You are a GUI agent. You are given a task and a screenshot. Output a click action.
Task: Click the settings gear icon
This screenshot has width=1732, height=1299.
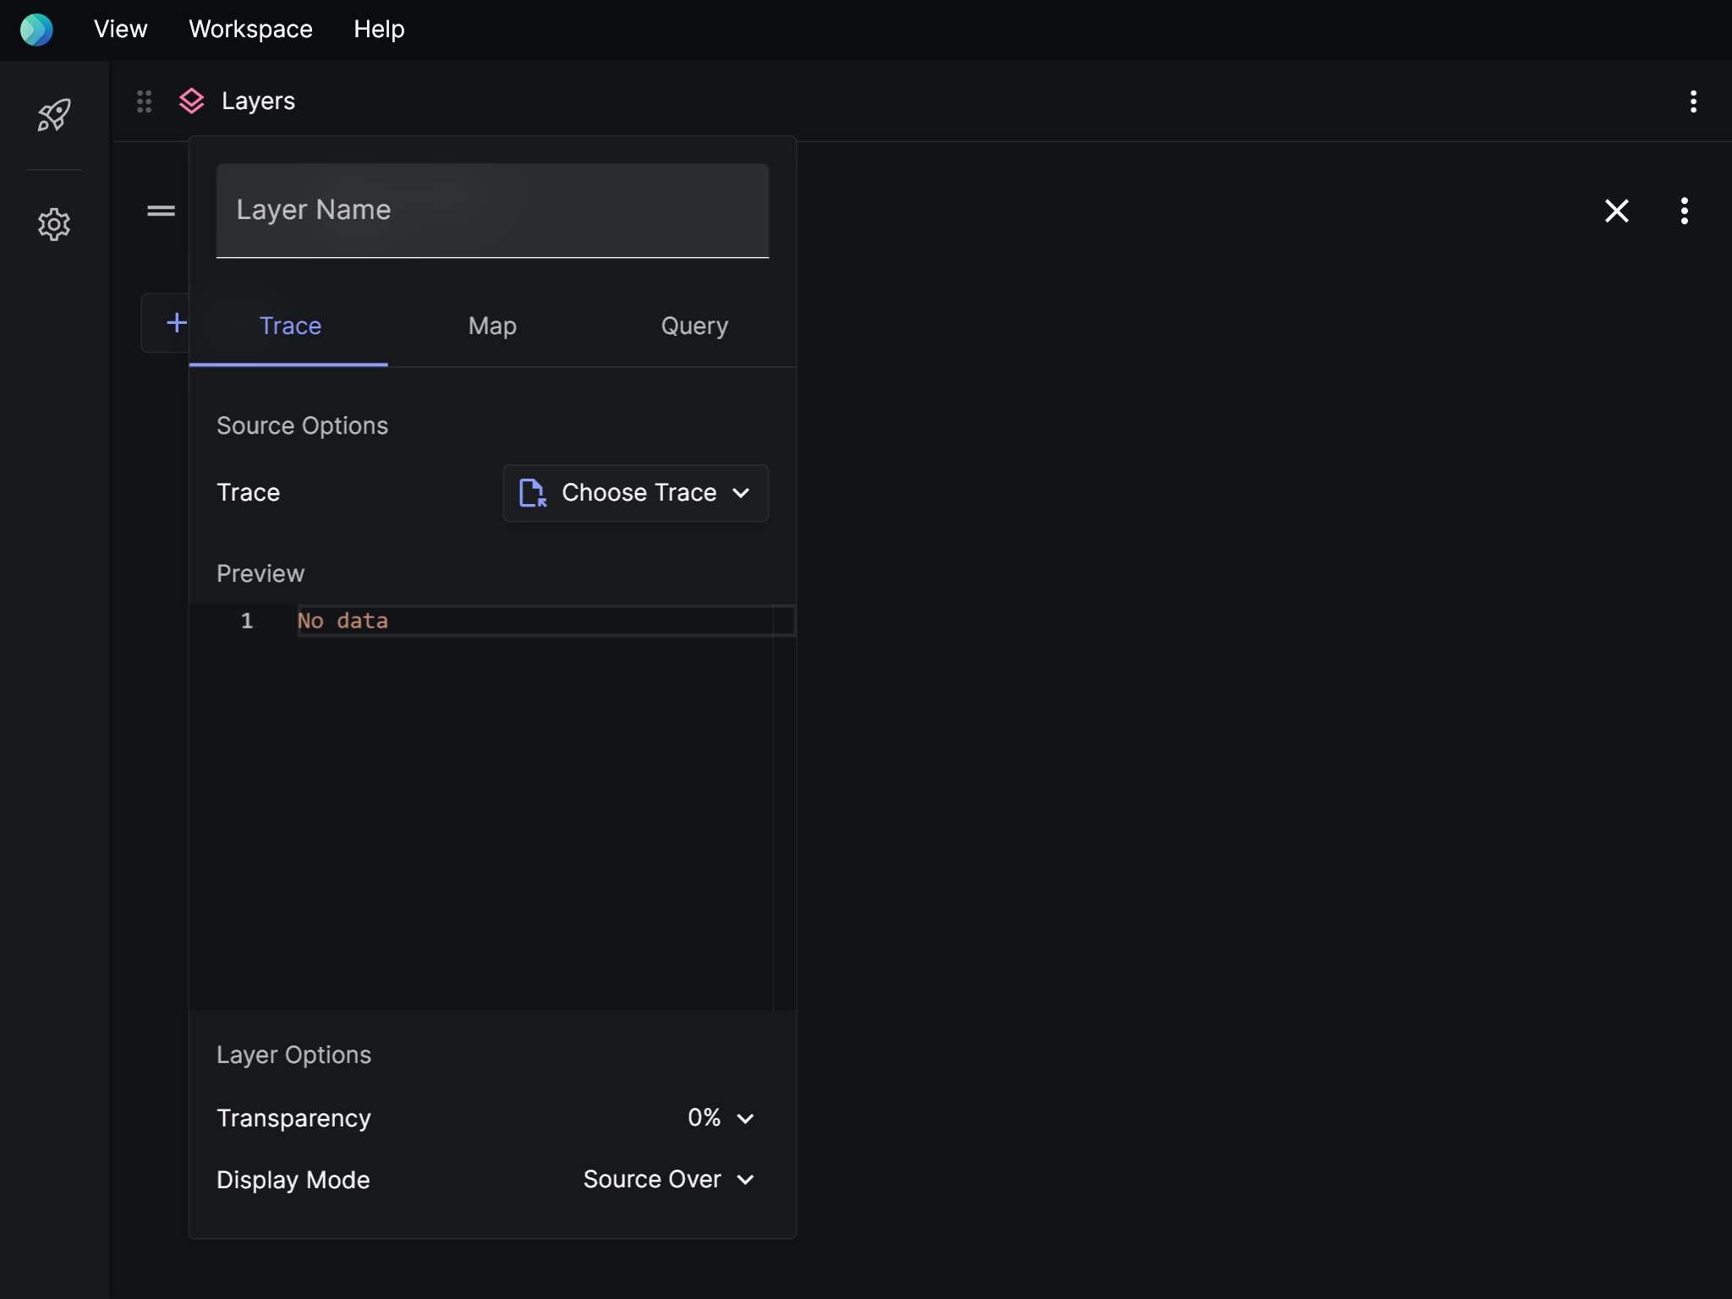53,221
